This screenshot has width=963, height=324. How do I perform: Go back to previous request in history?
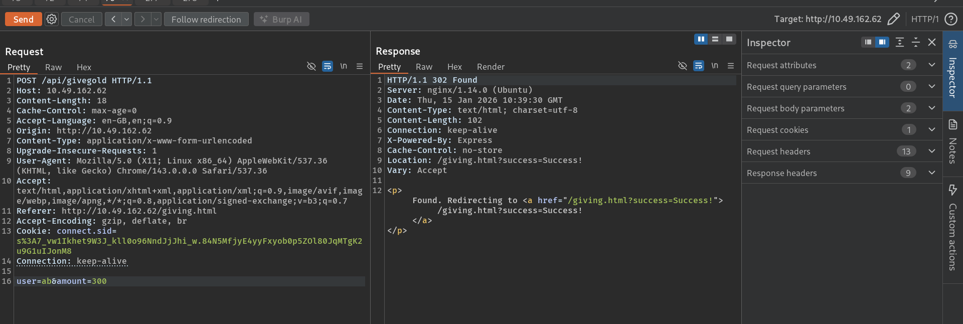[114, 20]
